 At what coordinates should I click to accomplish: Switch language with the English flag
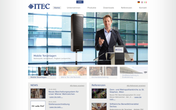pyautogui.click(x=142, y=2)
